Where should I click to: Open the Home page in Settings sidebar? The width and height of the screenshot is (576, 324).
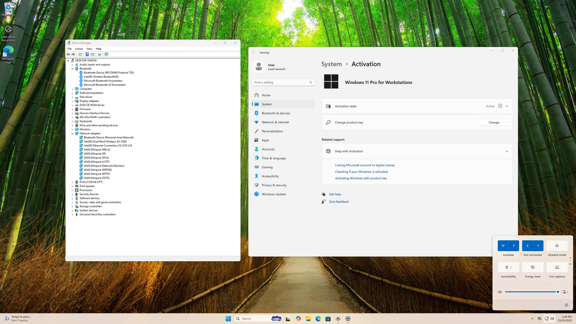pyautogui.click(x=283, y=95)
